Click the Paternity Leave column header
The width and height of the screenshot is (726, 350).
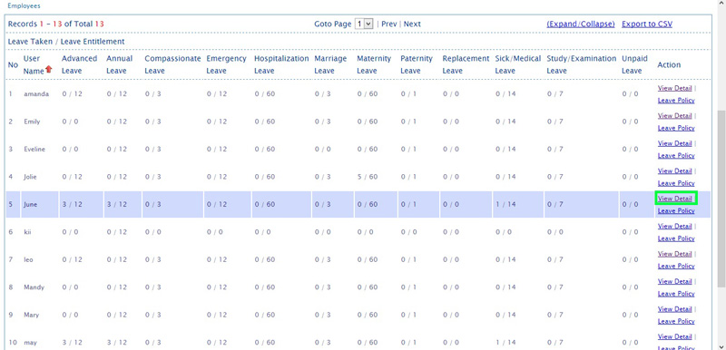point(417,64)
